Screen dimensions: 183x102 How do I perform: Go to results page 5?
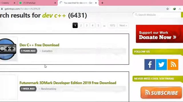coord(98,25)
